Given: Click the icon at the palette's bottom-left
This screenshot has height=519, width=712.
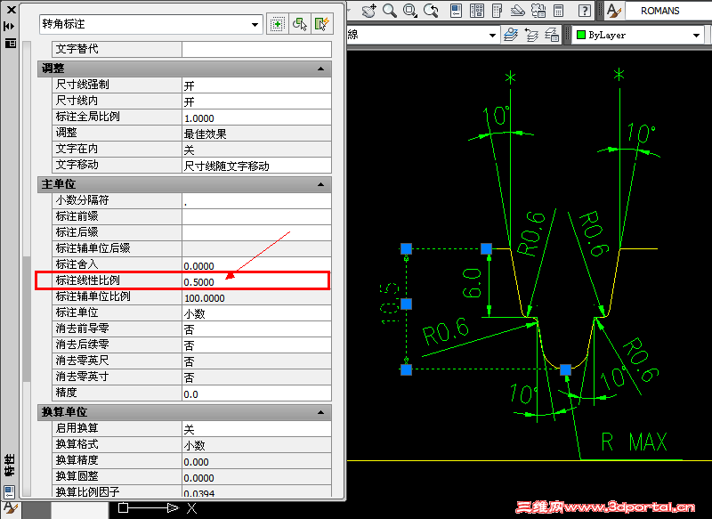Looking at the screenshot, I should (x=9, y=491).
